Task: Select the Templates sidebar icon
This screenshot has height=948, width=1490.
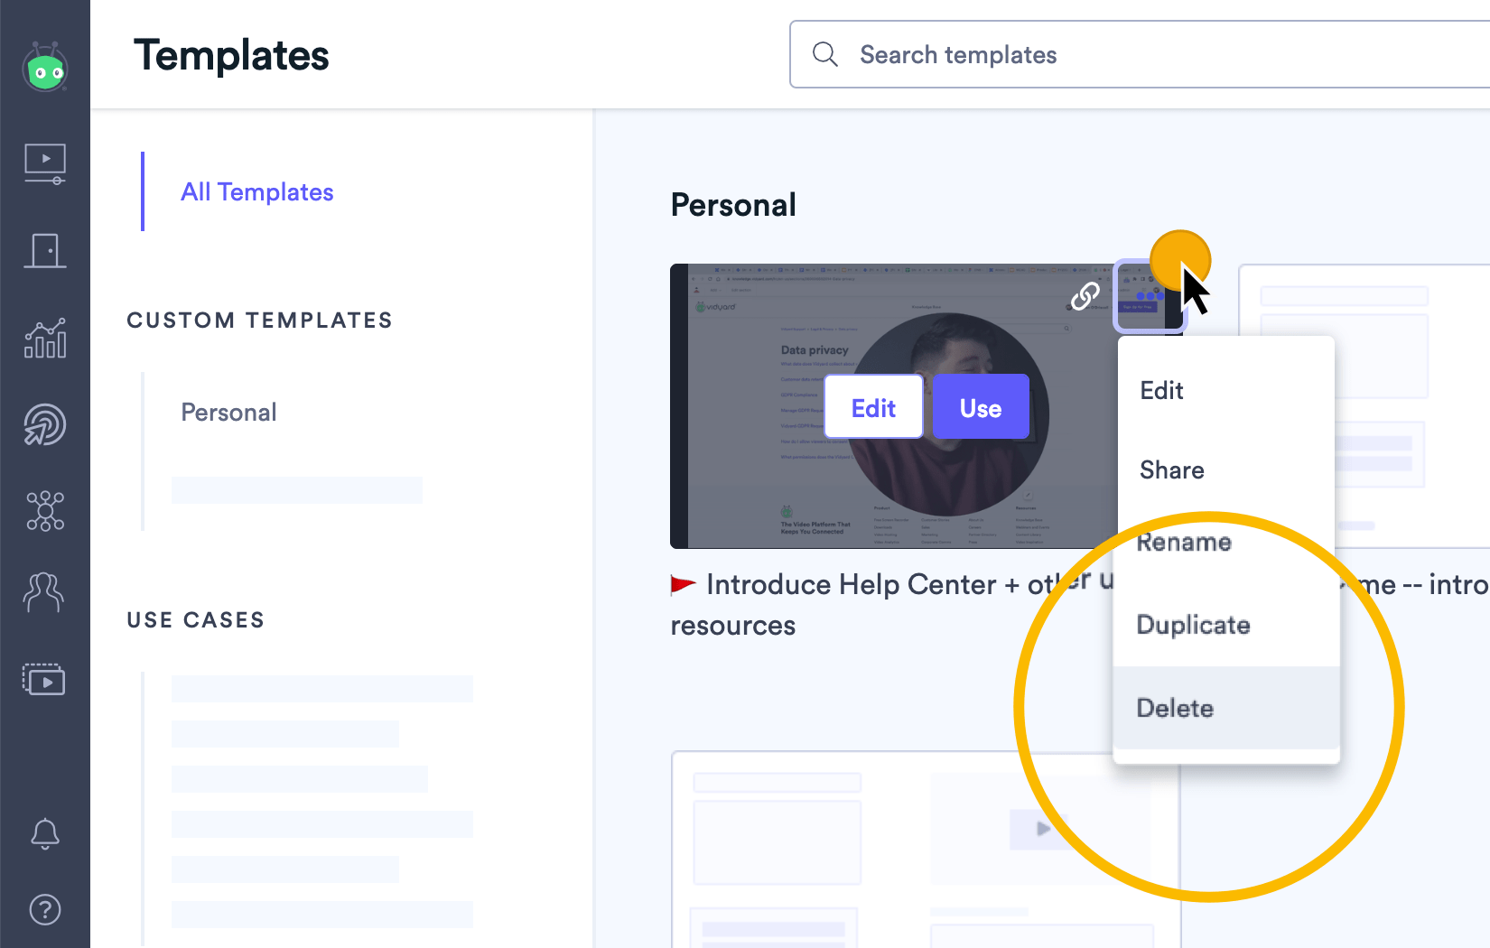Action: [x=45, y=679]
